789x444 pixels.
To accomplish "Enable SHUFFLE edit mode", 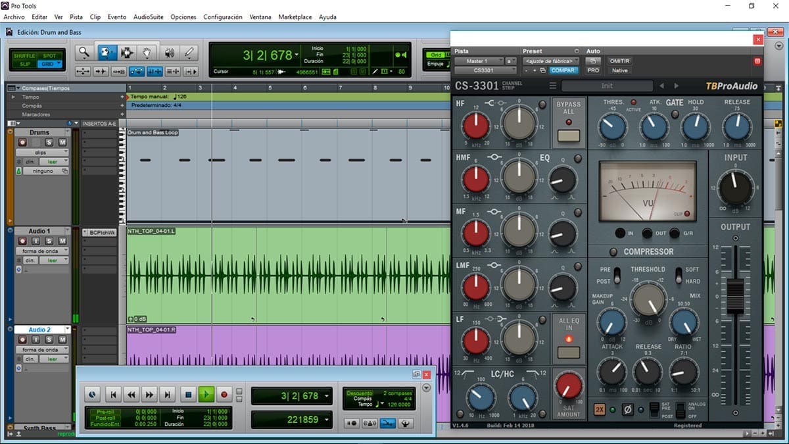I will point(25,56).
